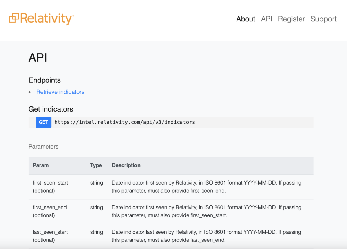347x249 pixels.
Task: Select the indicators endpoint URL text
Action: (x=125, y=122)
